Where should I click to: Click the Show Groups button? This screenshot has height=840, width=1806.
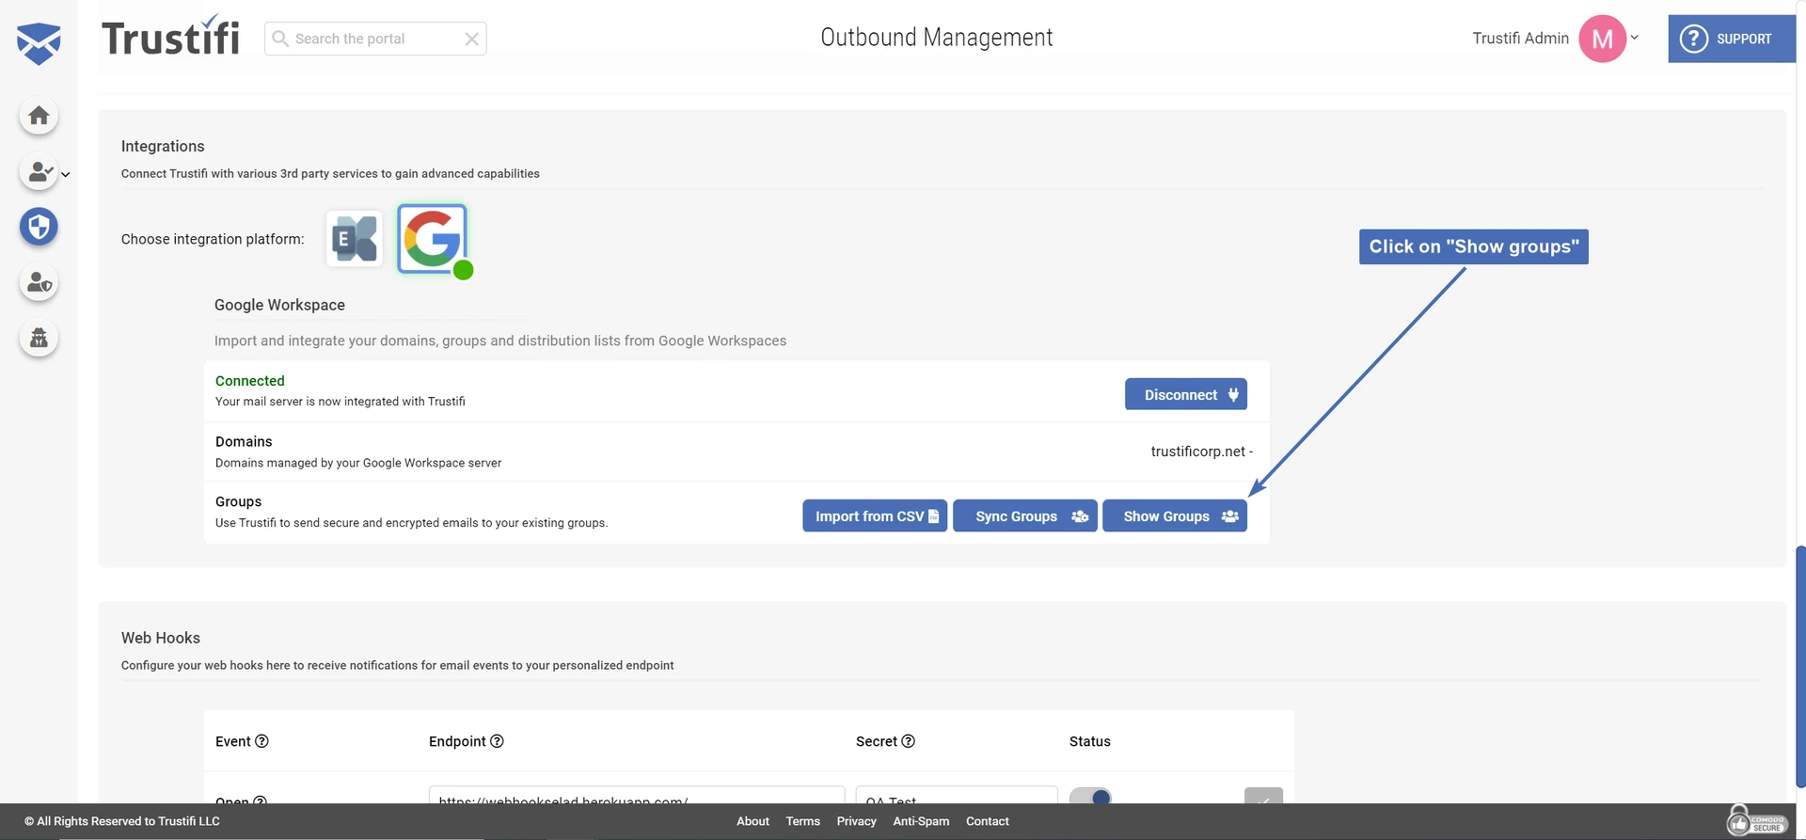(1174, 516)
